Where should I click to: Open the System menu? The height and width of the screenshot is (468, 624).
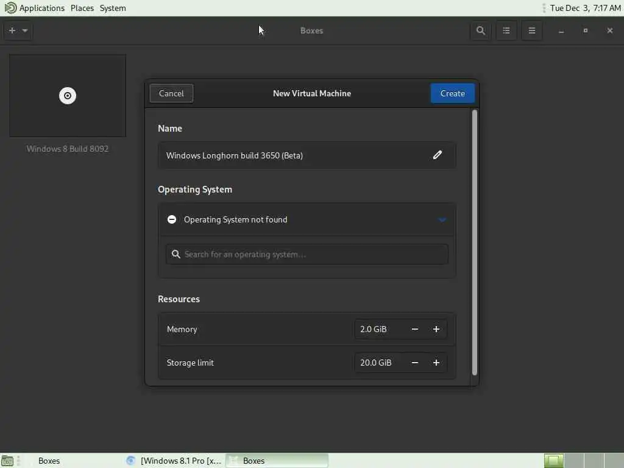click(x=113, y=8)
